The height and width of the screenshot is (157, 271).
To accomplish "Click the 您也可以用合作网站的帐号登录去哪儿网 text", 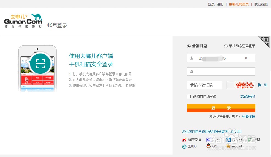I will click(x=212, y=132).
